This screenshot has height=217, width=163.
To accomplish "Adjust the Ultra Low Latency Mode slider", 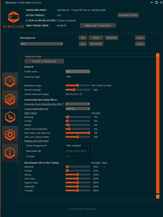I will click(x=78, y=137).
